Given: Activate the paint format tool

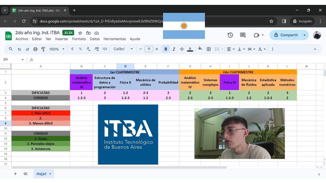Looking at the screenshot, I should 43,49.
